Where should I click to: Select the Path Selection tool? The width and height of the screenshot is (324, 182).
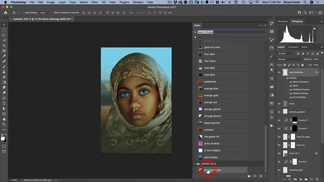4,109
